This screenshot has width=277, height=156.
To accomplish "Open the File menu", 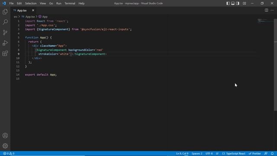I will pyautogui.click(x=11, y=3).
